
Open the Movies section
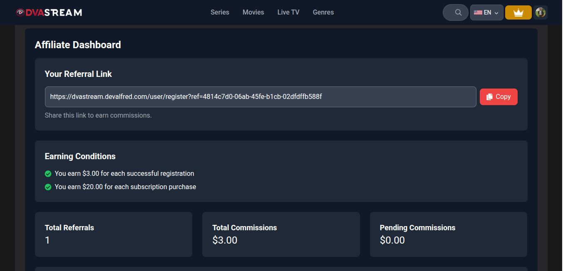click(253, 12)
